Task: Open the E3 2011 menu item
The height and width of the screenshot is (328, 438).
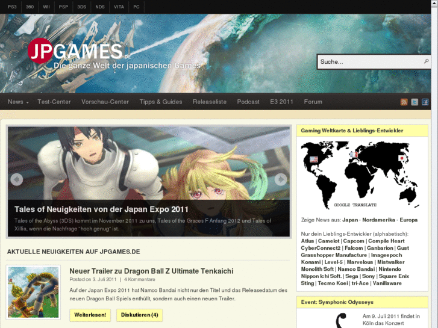Action: tap(281, 102)
